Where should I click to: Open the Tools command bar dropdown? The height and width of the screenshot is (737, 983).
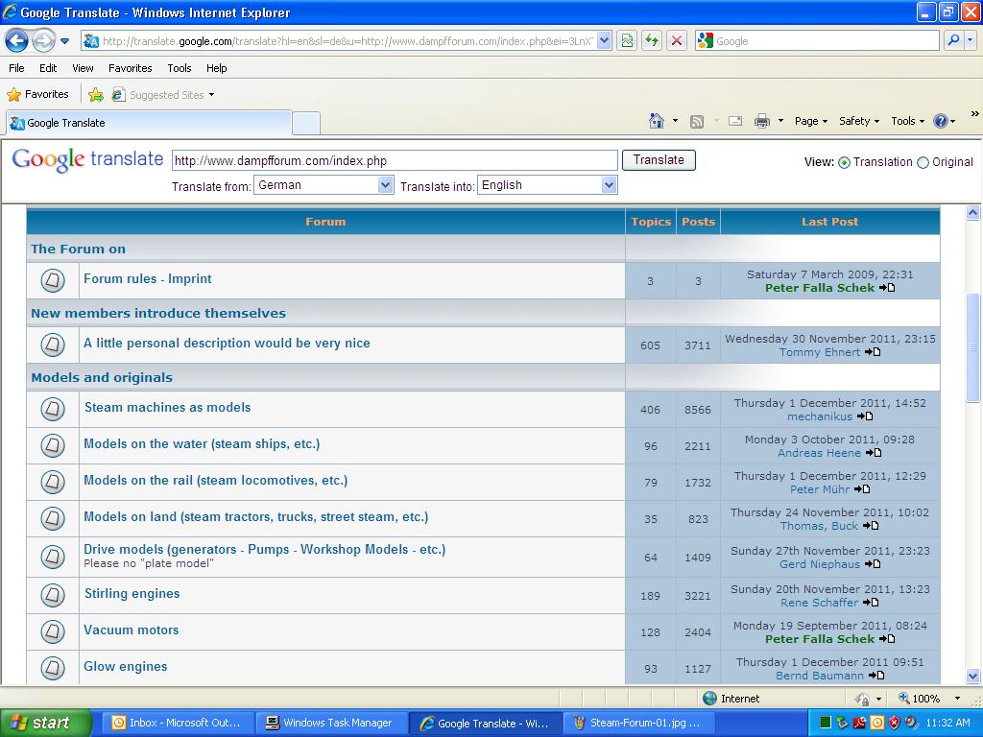907,121
